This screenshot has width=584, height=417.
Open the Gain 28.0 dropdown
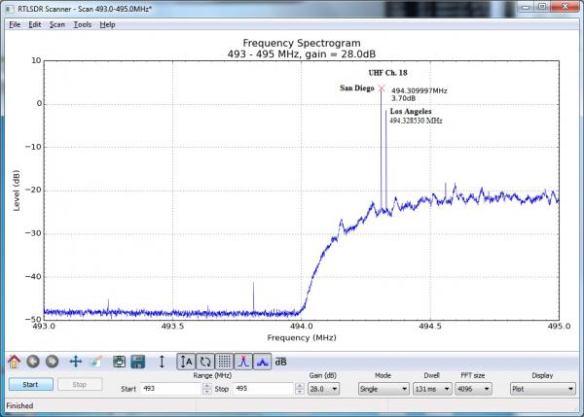323,389
